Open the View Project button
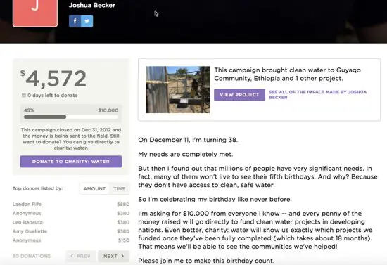 click(x=239, y=95)
